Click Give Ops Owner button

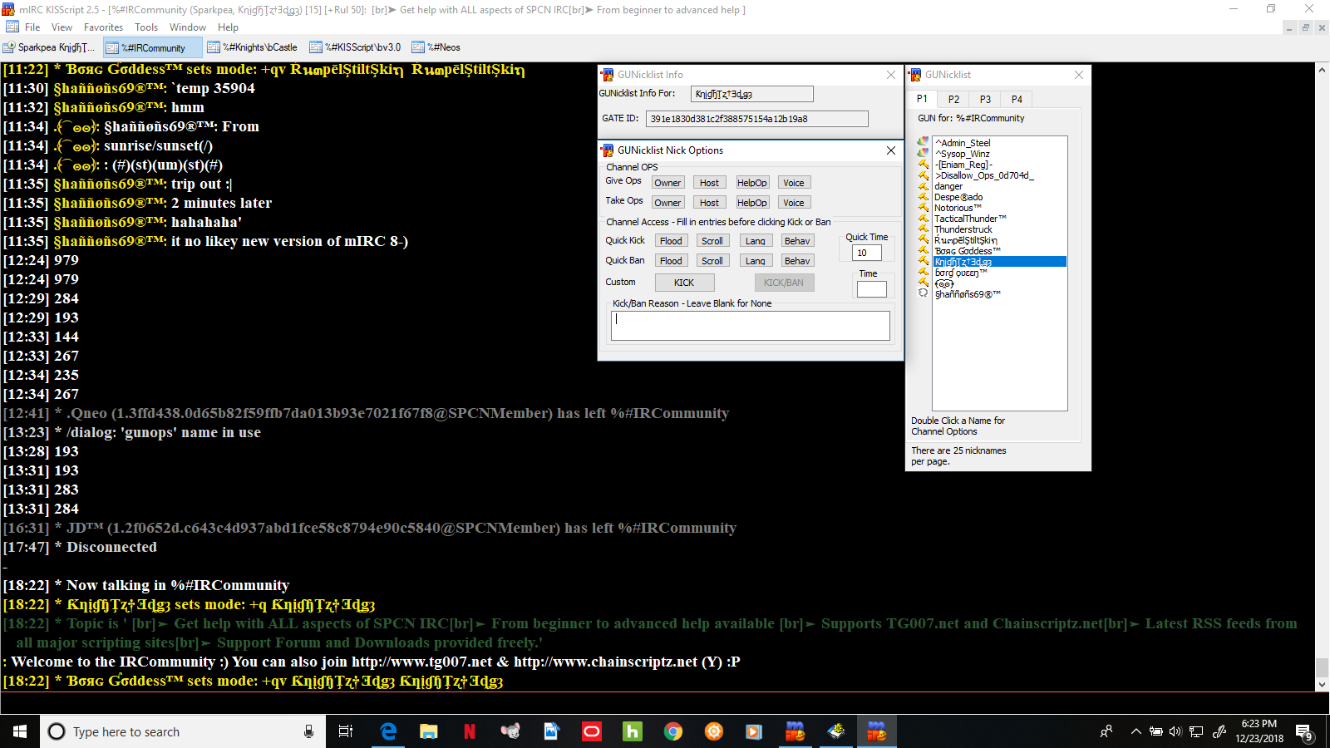(x=667, y=183)
